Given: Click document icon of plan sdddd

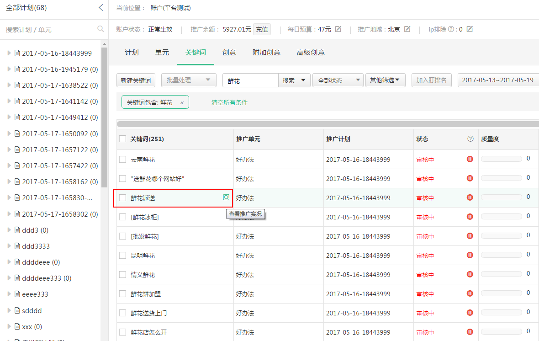Looking at the screenshot, I should tap(17, 310).
